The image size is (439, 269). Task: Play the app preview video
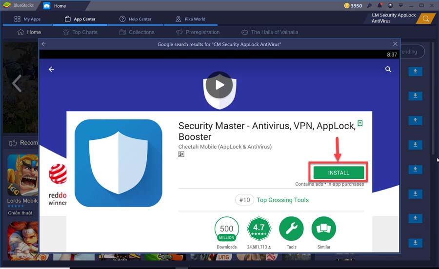point(219,85)
